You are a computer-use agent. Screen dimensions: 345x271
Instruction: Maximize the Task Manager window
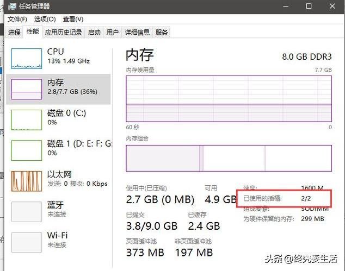tap(309, 6)
